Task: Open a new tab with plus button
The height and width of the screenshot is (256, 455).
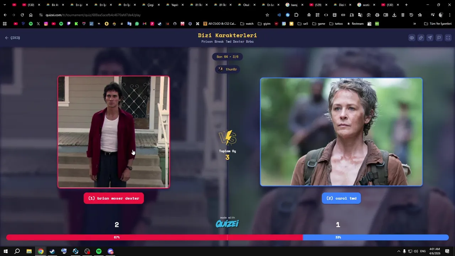Action: coord(406,5)
